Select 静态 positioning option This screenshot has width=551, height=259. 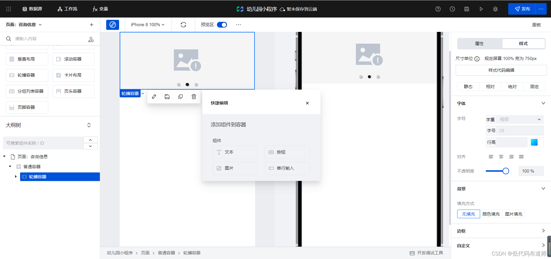tap(468, 86)
